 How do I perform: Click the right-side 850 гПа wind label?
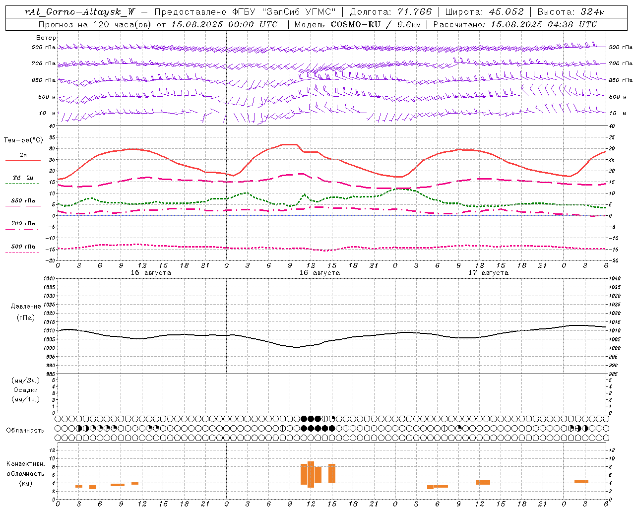click(x=621, y=80)
